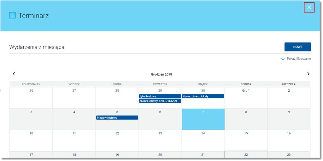Click the WTOREK column header

click(74, 84)
